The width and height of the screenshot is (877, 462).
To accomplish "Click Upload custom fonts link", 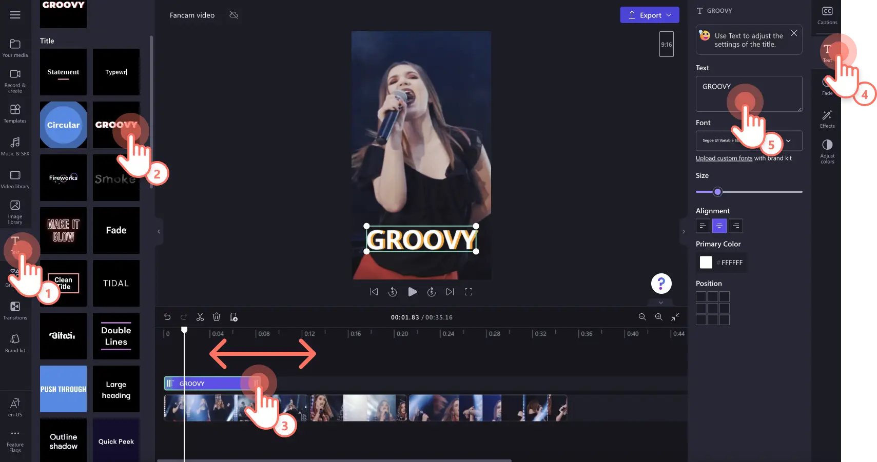I will pyautogui.click(x=724, y=158).
